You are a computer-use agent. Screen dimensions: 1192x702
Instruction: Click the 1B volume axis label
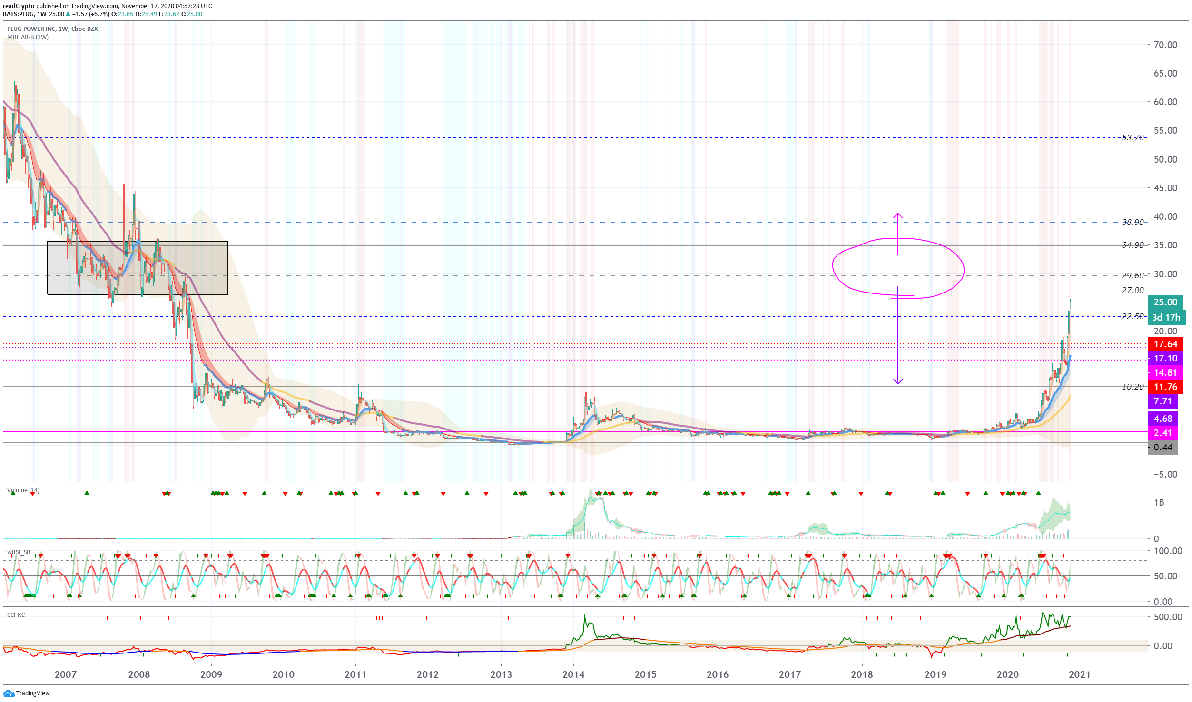[1159, 503]
